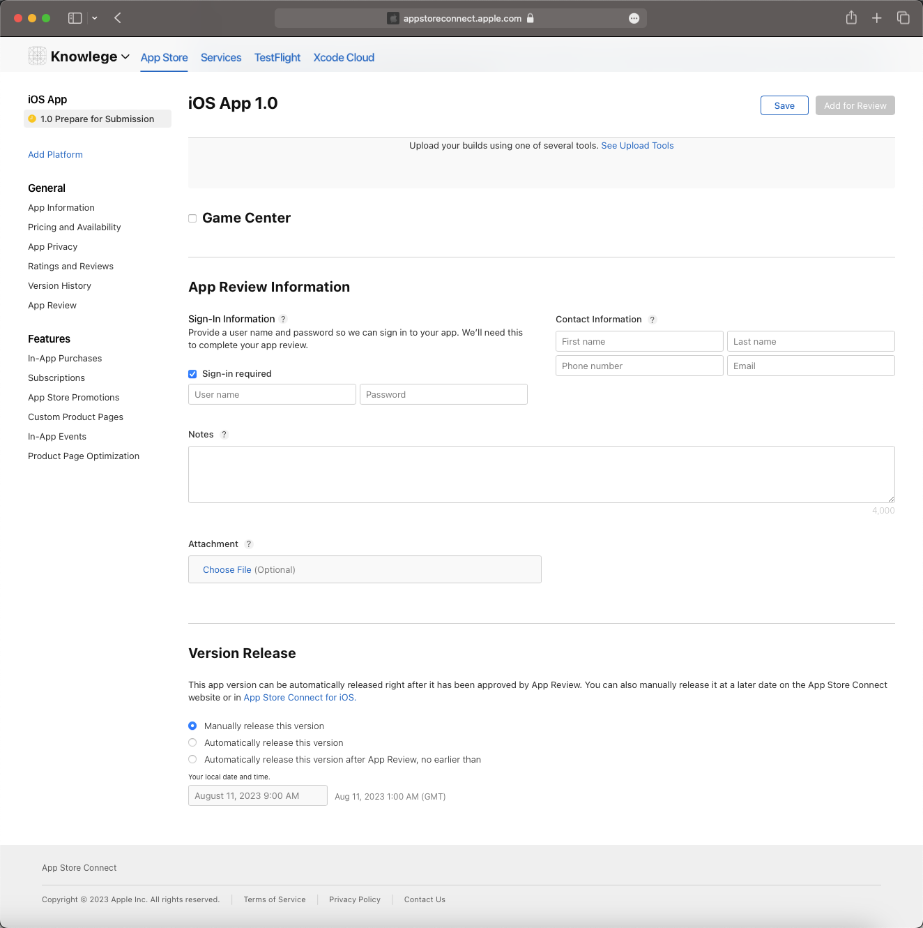
Task: Click the page options ellipsis in address bar
Action: click(634, 18)
